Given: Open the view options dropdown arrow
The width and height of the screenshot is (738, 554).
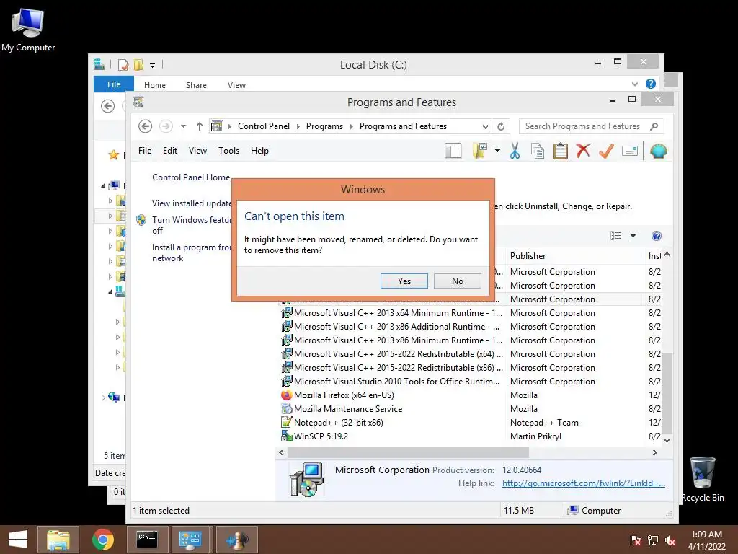Looking at the screenshot, I should tap(633, 236).
